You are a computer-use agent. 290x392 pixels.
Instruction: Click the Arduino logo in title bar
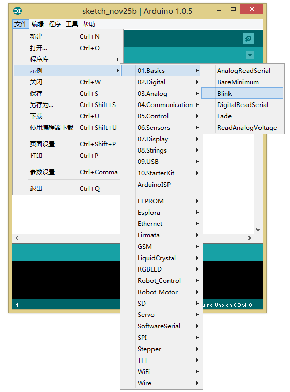pyautogui.click(x=18, y=11)
